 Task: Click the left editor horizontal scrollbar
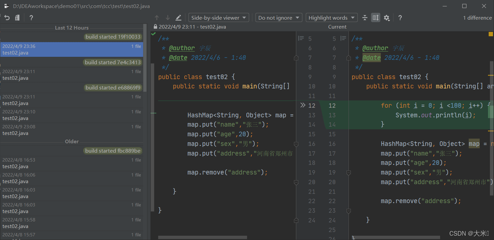(202, 237)
